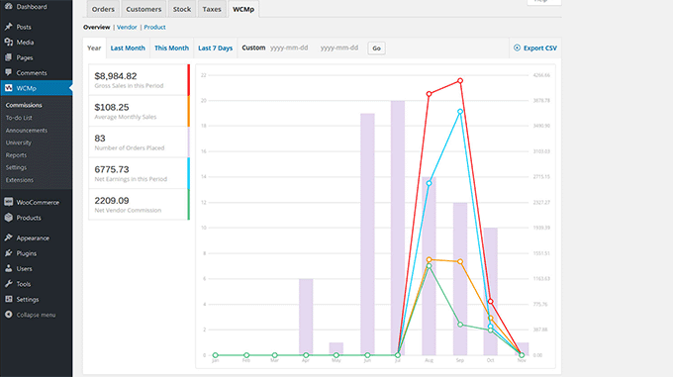The width and height of the screenshot is (673, 377).
Task: Switch to the Stock tab
Action: coord(182,9)
